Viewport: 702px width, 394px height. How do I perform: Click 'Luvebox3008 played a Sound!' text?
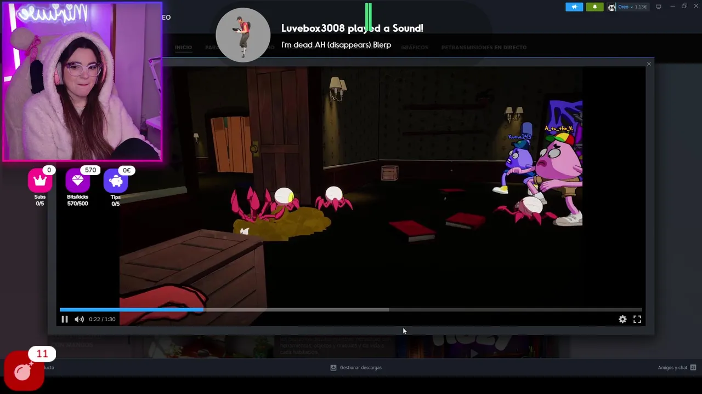[352, 28]
